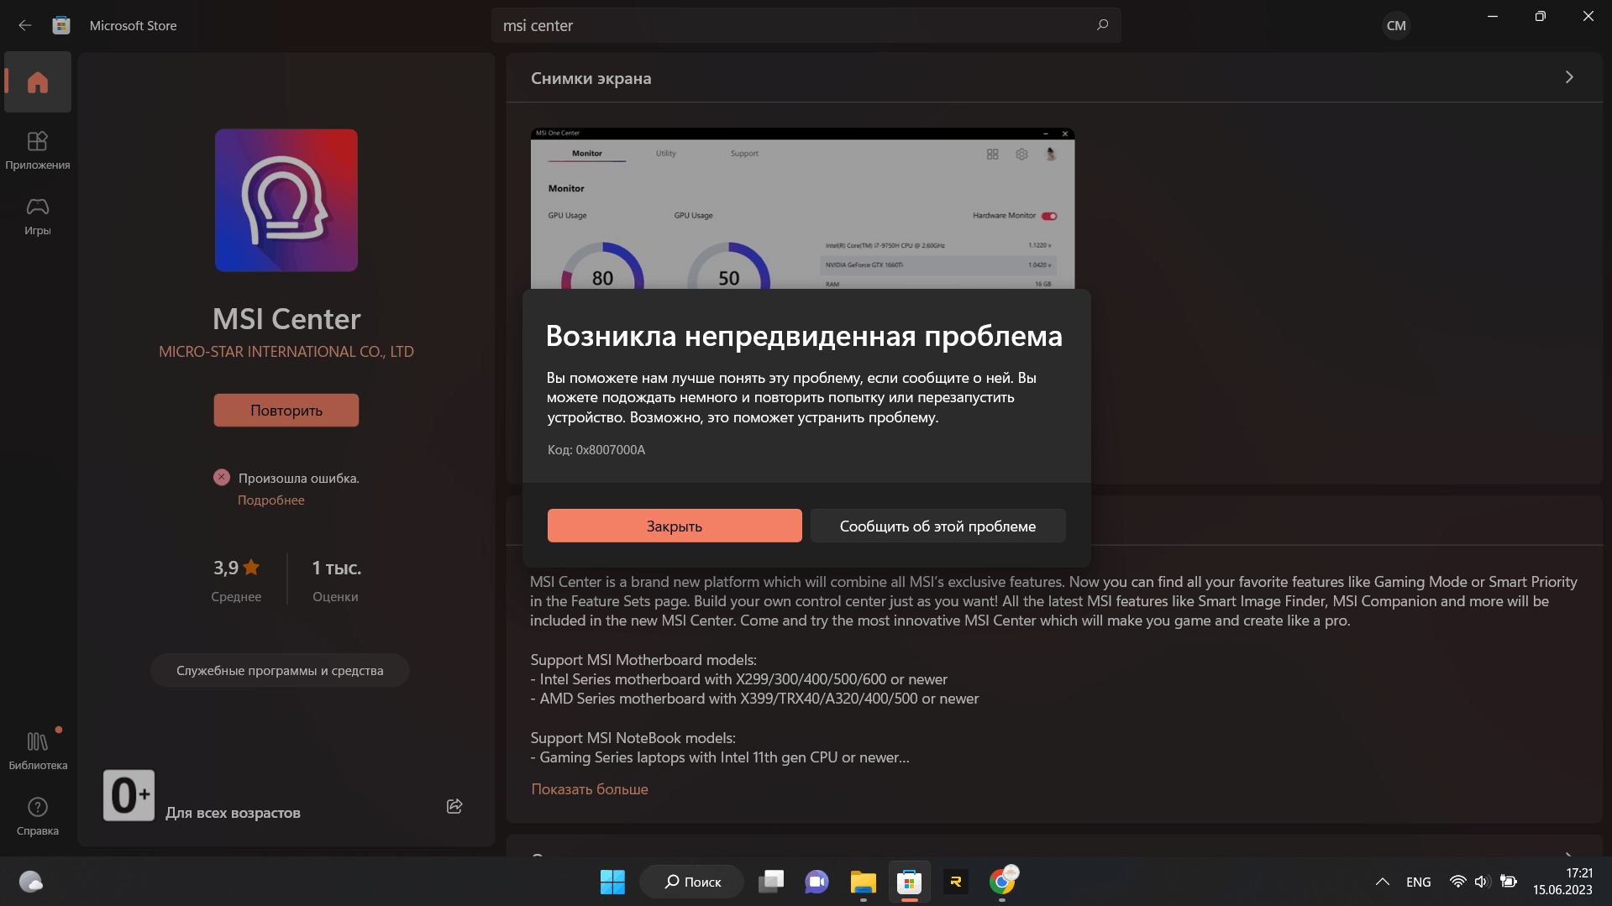Image resolution: width=1612 pixels, height=906 pixels.
Task: Focus the msi center search field
Action: 806,25
